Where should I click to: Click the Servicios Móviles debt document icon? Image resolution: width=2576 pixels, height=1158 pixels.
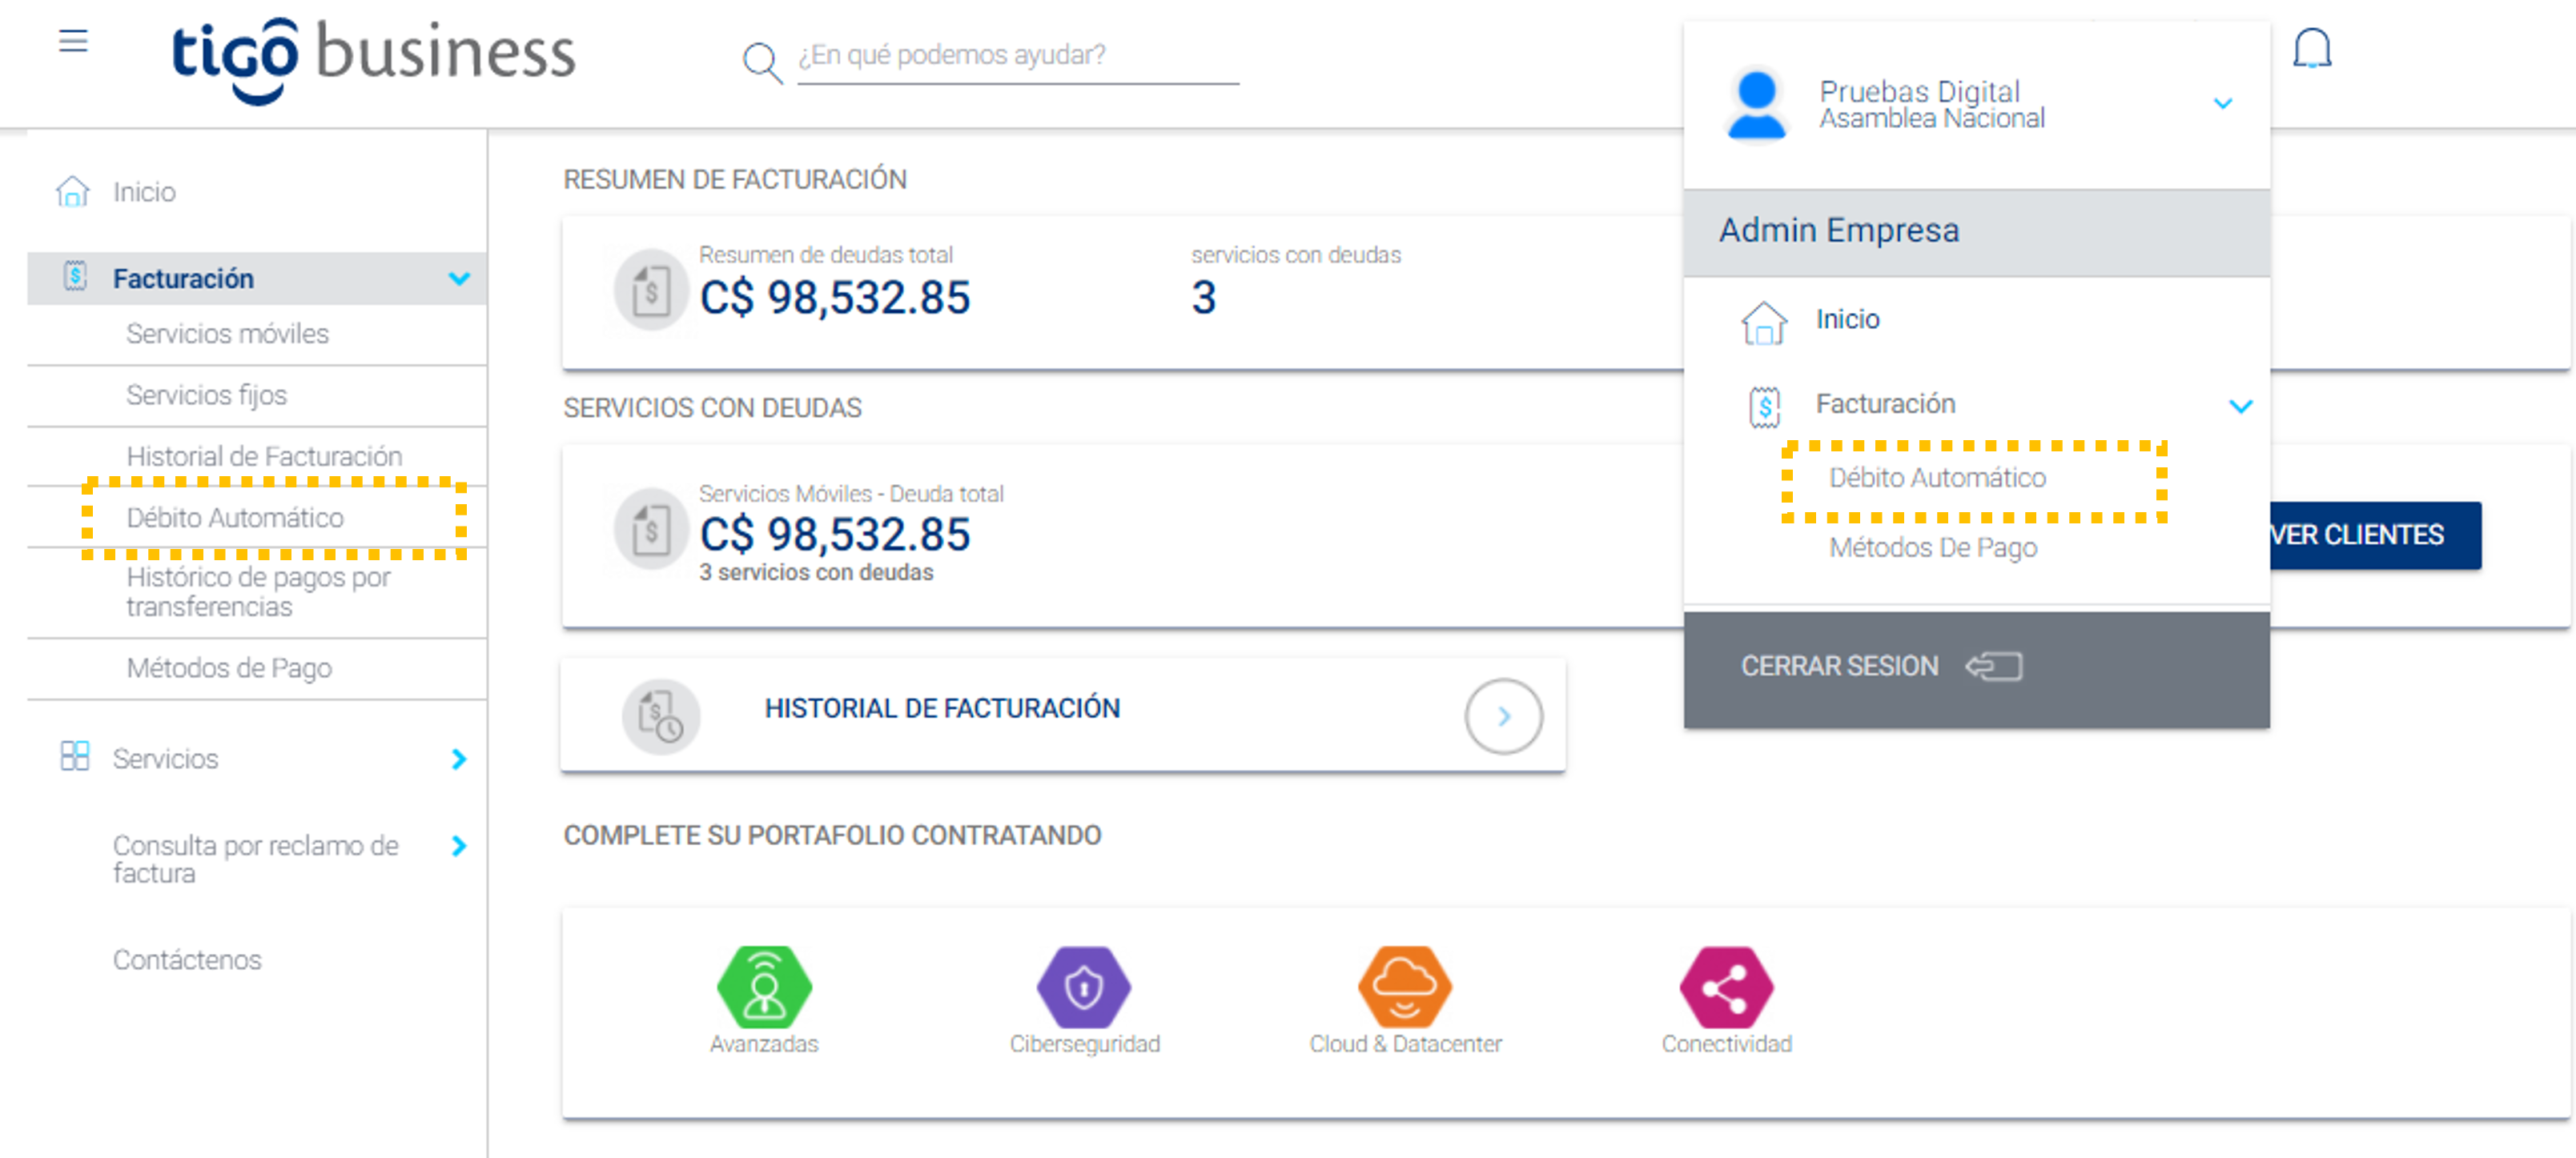pos(651,528)
